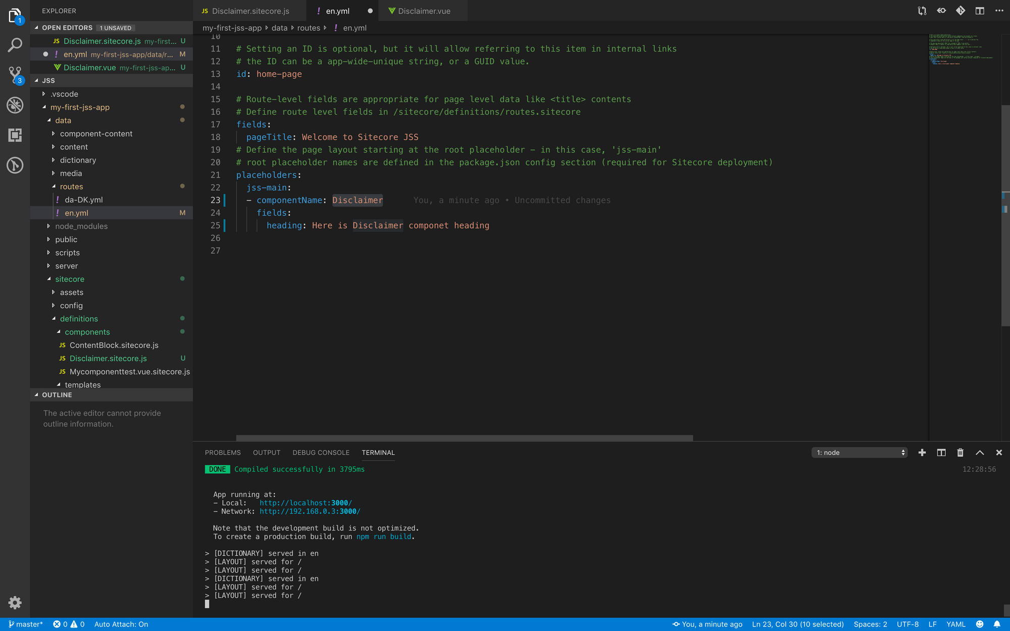Toggle Auto Attach: On in status bar
This screenshot has height=631, width=1010.
(x=121, y=624)
